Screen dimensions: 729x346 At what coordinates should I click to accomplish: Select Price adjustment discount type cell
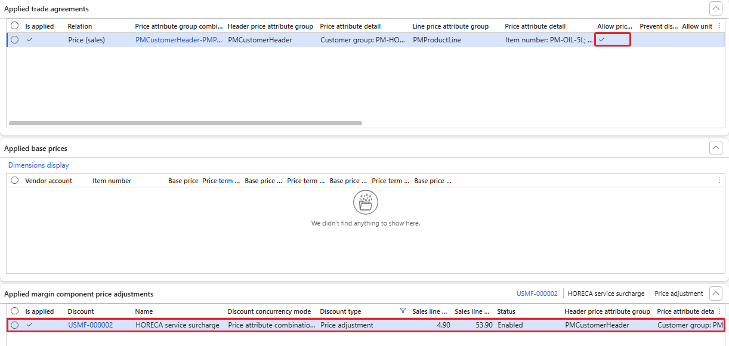coord(347,325)
